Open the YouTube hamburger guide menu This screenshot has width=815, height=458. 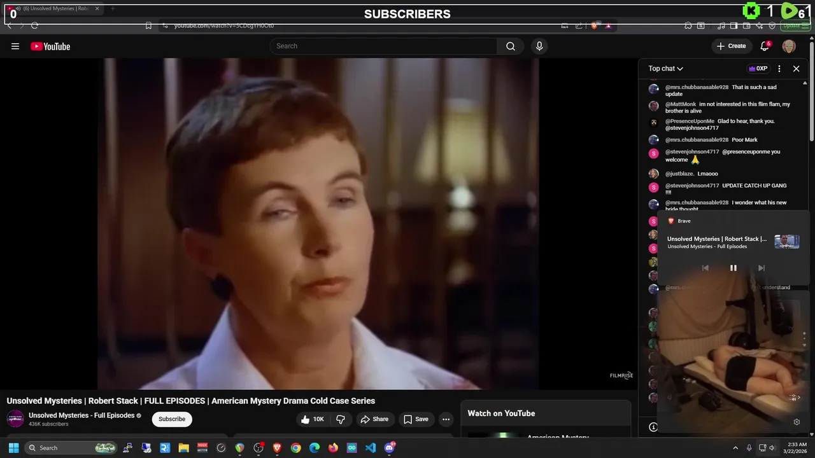15,46
